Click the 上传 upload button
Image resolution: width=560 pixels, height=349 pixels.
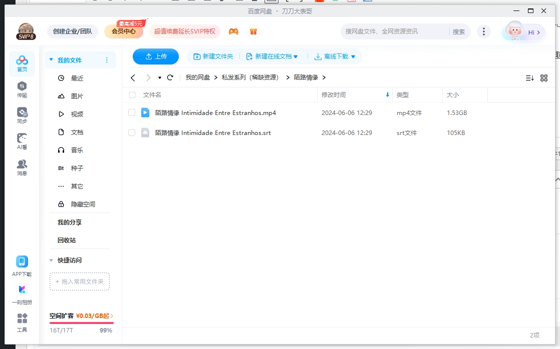click(x=156, y=56)
